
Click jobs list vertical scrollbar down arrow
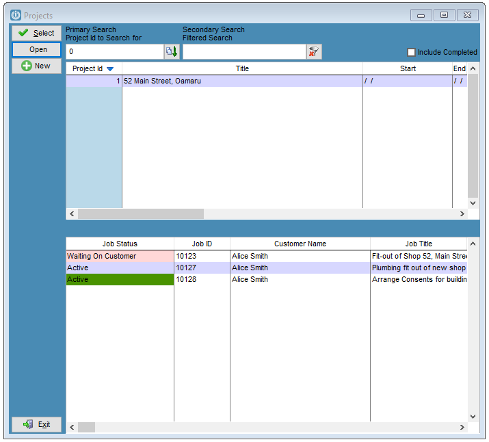point(473,417)
